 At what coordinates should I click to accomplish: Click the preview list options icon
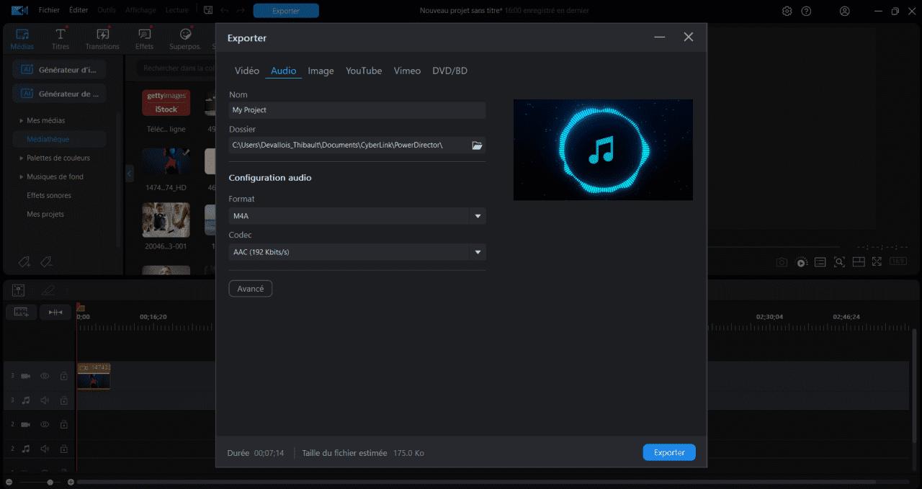click(x=820, y=262)
